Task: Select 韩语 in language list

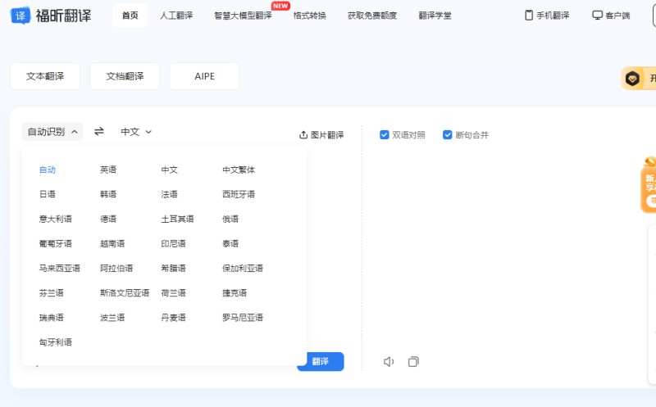Action: 108,194
